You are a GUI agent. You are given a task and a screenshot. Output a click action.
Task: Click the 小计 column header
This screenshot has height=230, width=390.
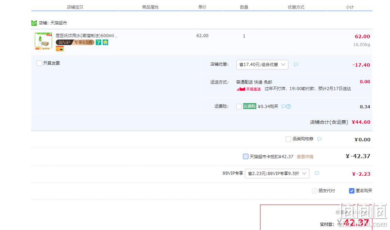click(350, 7)
